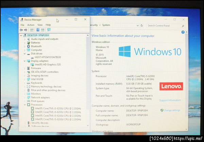
Task: Expand the Batteries node
Action: point(25,43)
